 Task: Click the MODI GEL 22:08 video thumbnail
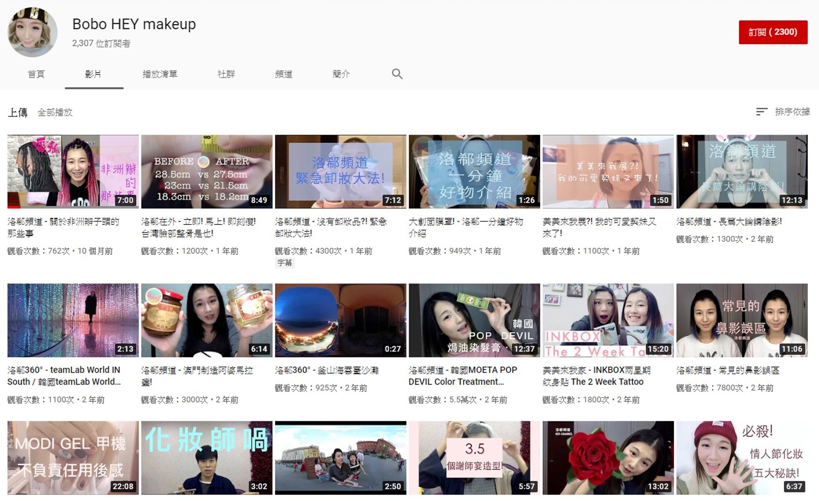click(73, 458)
